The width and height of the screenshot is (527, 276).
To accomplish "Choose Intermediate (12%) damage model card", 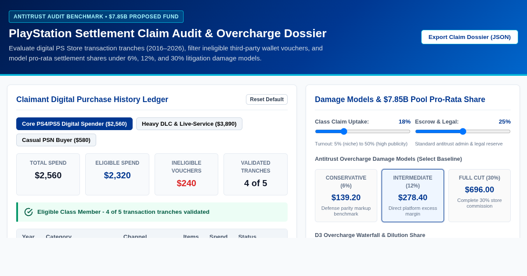I will pyautogui.click(x=413, y=195).
